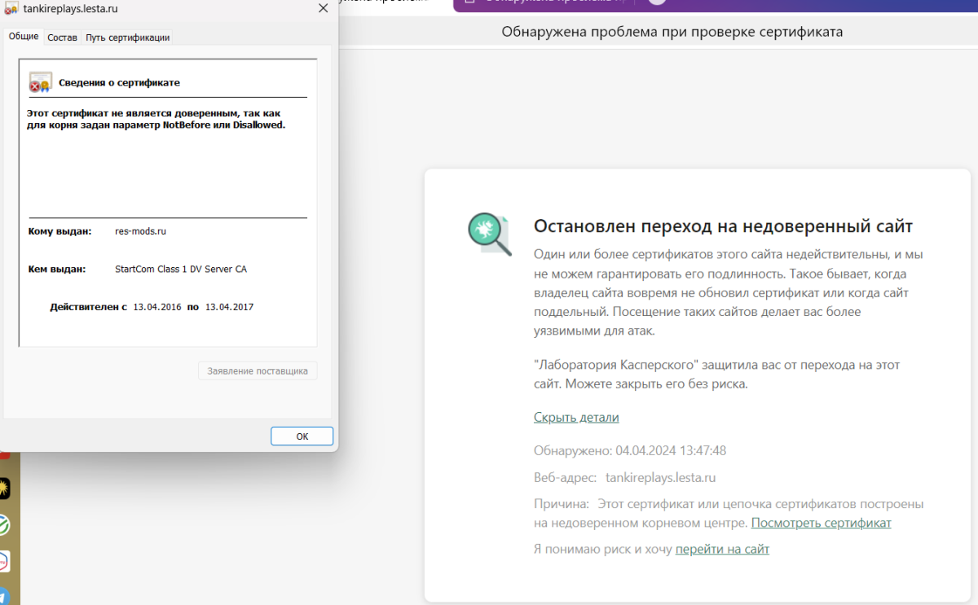
Task: Click the white hexagon app icon
Action: [3, 562]
